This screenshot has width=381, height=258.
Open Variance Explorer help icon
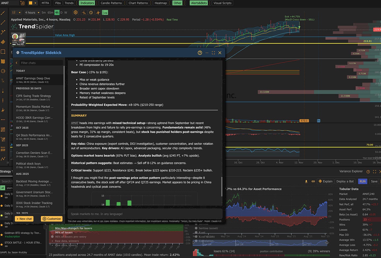tap(368, 172)
